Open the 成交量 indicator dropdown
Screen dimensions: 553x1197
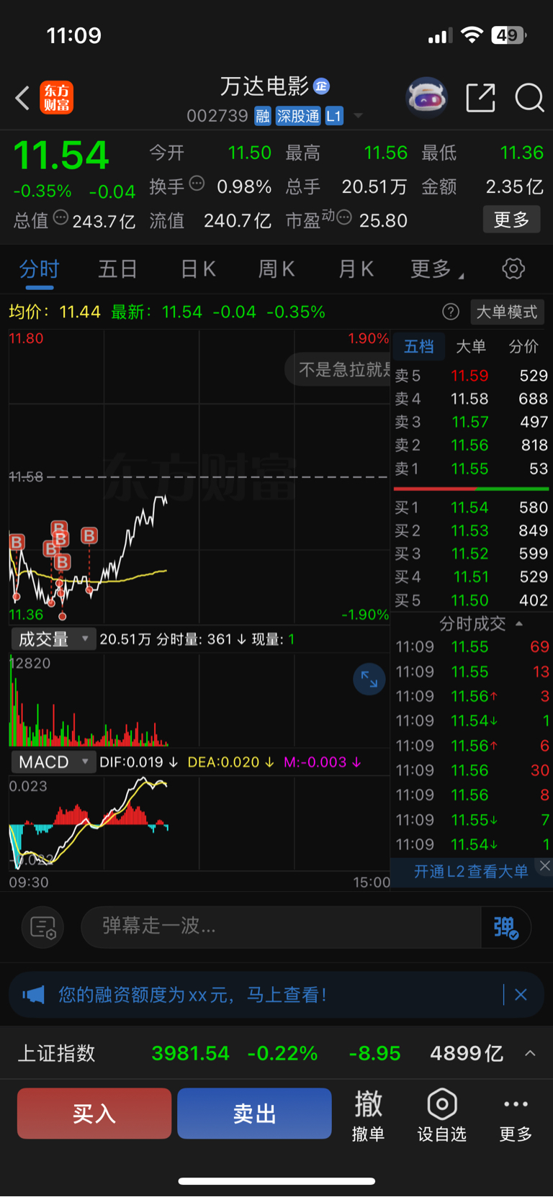(x=54, y=639)
